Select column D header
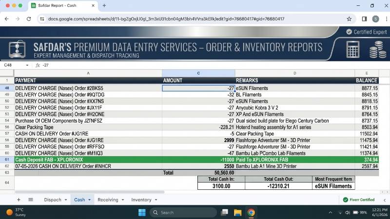This screenshot has height=219, width=390. coord(295,73)
